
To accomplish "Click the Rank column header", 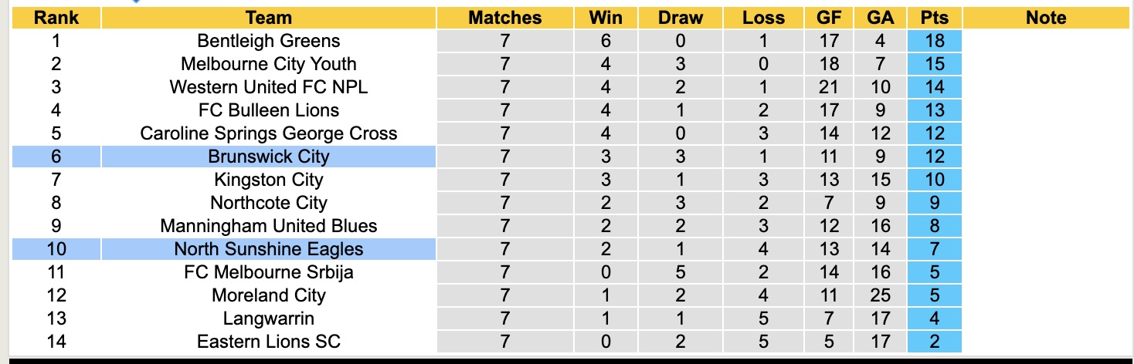I will click(56, 18).
